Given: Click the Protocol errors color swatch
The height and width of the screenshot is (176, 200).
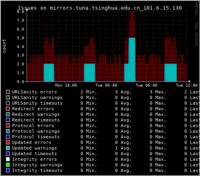Looking at the screenshot, I should (x=8, y=125).
